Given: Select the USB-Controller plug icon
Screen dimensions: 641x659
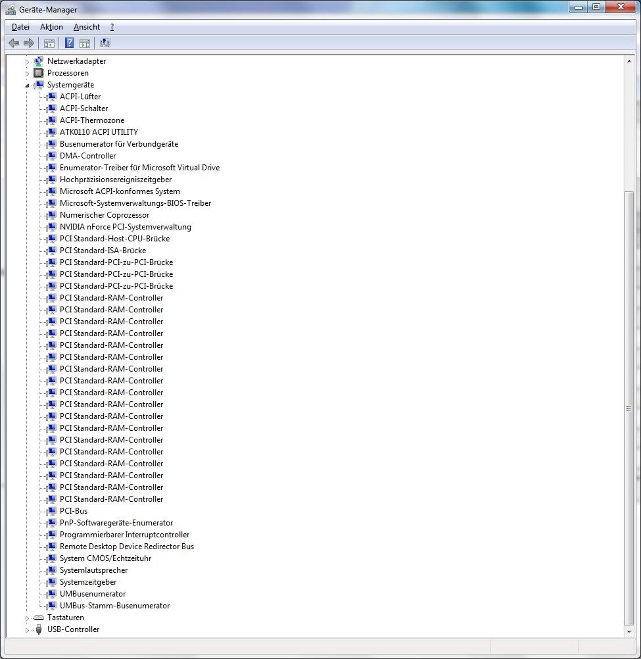Looking at the screenshot, I should click(x=39, y=629).
